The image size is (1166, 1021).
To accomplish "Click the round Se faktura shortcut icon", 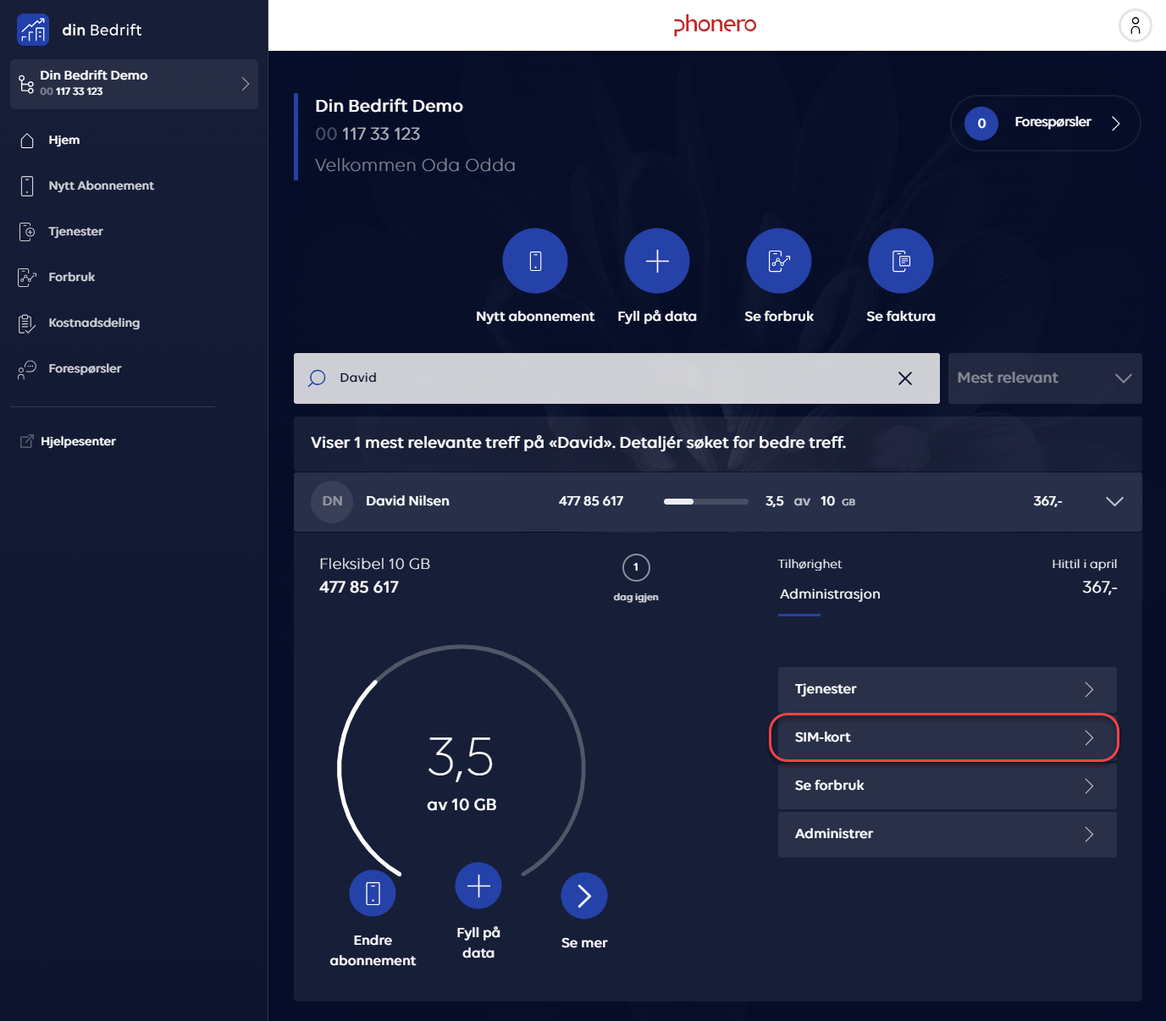I will point(901,261).
